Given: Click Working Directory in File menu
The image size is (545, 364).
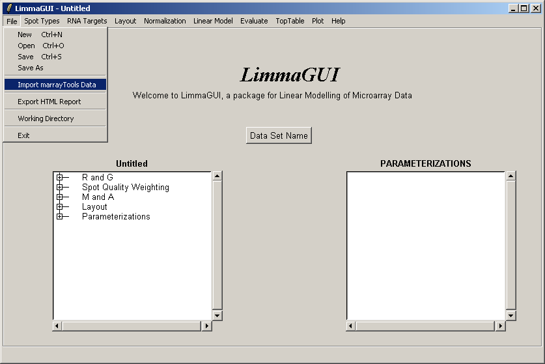Looking at the screenshot, I should coord(46,119).
